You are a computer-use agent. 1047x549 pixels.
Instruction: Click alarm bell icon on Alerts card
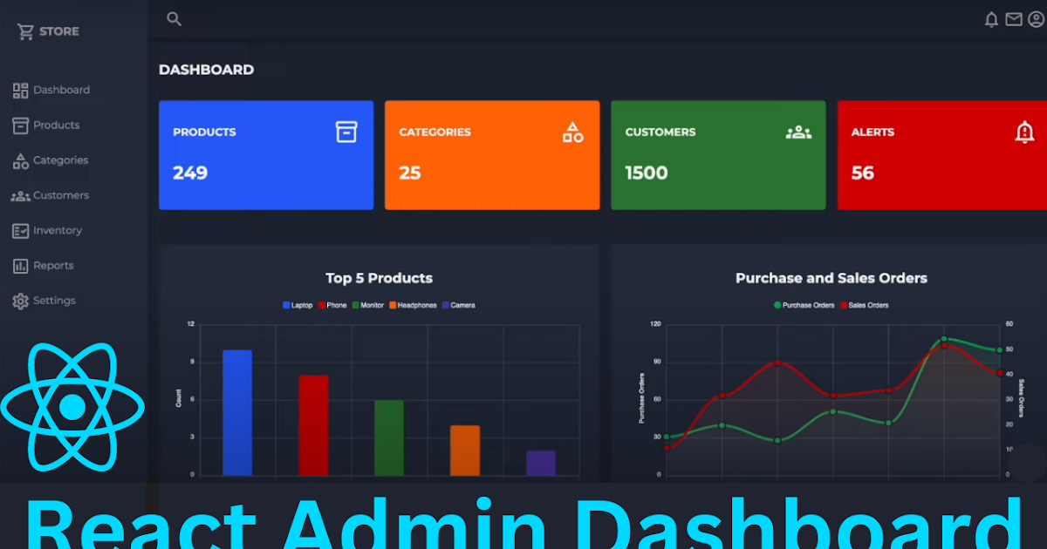(x=1024, y=132)
